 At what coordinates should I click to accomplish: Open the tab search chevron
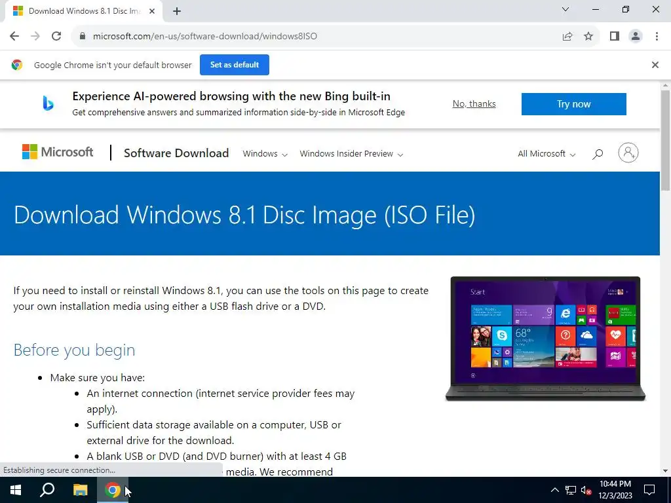[x=566, y=9]
